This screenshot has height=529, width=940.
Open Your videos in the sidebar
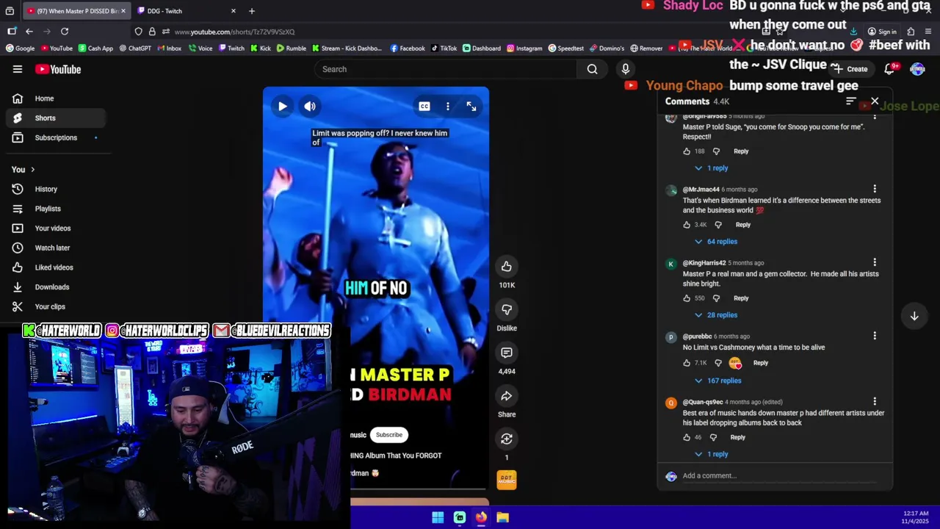[x=56, y=228]
